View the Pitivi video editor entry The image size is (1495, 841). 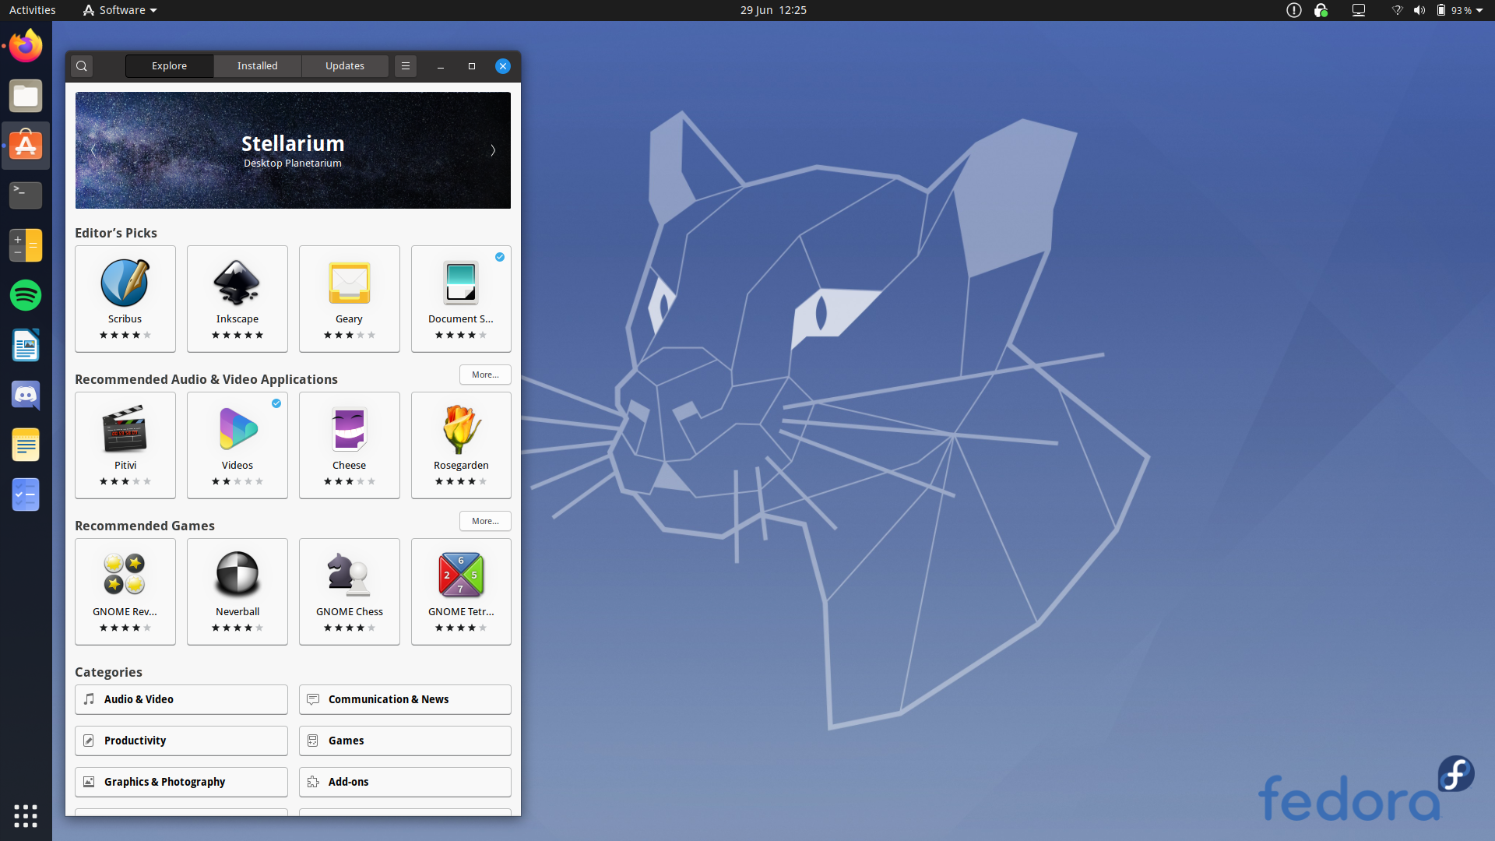pyautogui.click(x=125, y=445)
